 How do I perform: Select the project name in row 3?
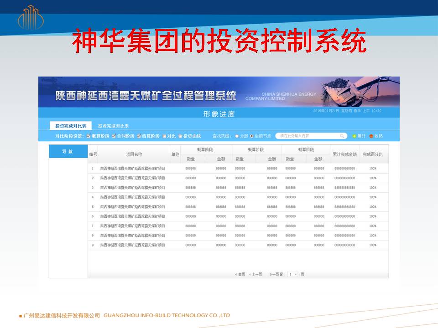tap(133, 188)
